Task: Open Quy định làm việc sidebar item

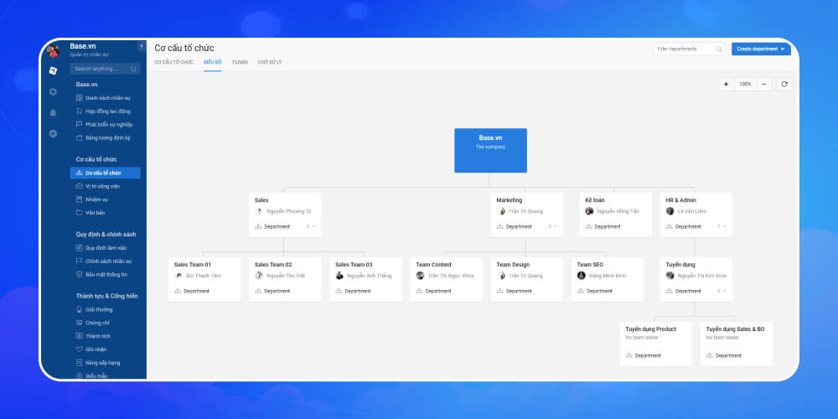Action: click(x=106, y=248)
